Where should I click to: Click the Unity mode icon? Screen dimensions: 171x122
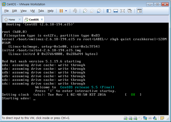point(130,11)
